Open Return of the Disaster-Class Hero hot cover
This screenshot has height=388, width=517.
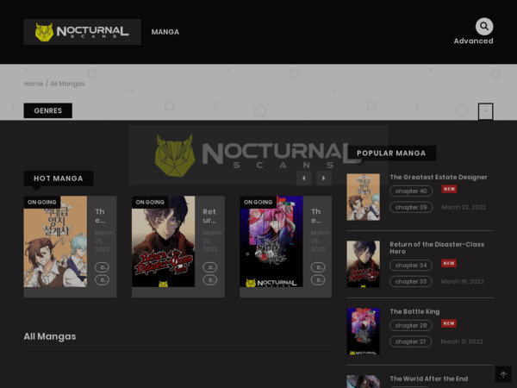163,241
